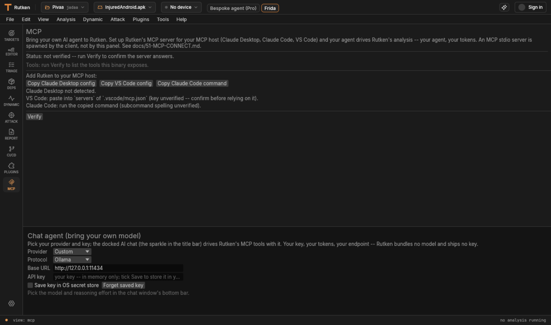The height and width of the screenshot is (325, 551).
Task: Click 'Tools: run Verify to list' line
Action: click(87, 65)
